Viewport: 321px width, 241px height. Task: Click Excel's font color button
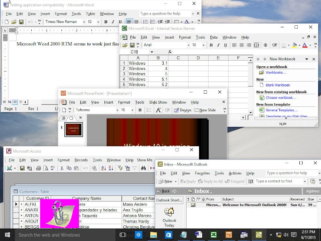tap(305, 45)
